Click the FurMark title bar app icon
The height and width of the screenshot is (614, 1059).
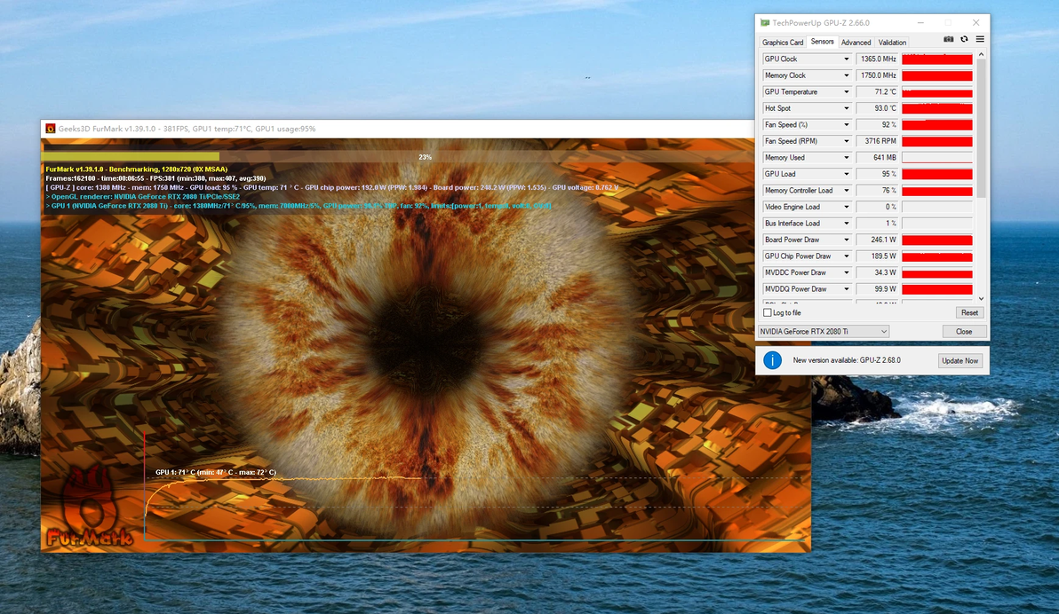(50, 128)
